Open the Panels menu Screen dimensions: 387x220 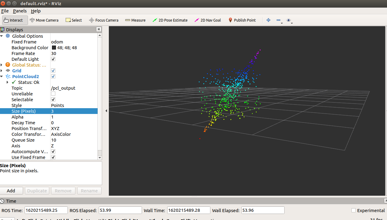tap(20, 11)
